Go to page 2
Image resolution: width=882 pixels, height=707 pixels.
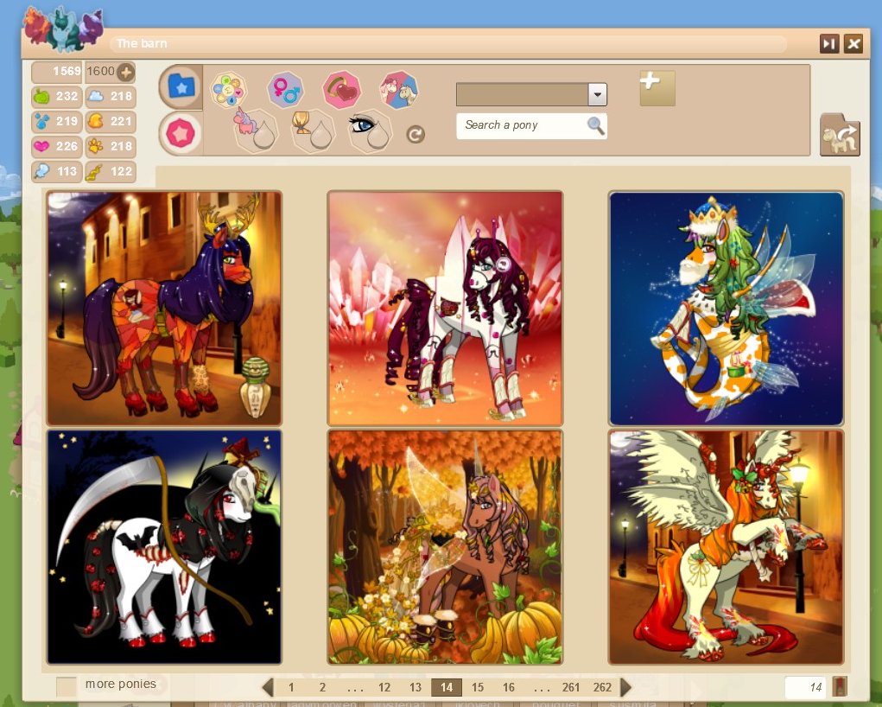click(x=322, y=687)
